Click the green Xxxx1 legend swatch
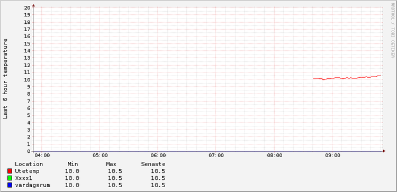397x192 pixels. [10, 178]
